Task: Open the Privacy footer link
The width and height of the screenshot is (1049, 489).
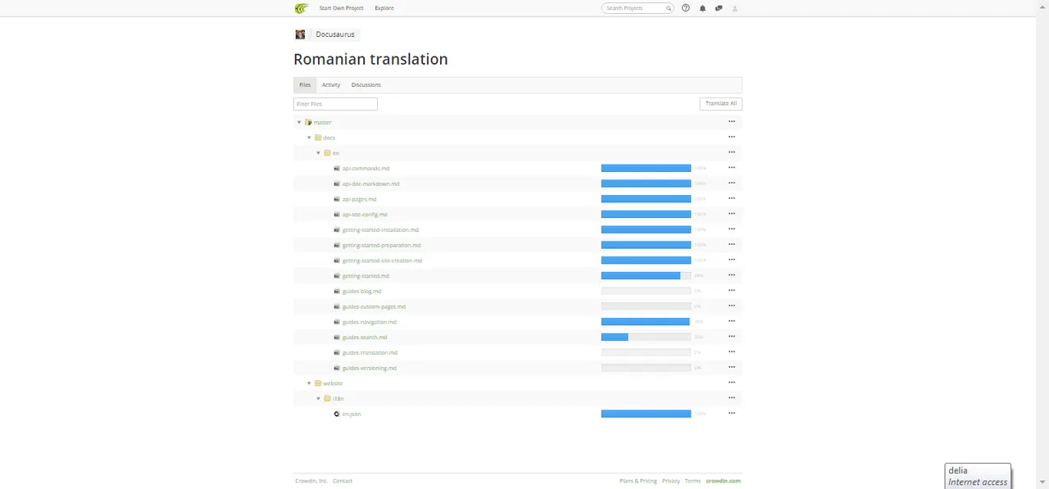Action: click(671, 481)
